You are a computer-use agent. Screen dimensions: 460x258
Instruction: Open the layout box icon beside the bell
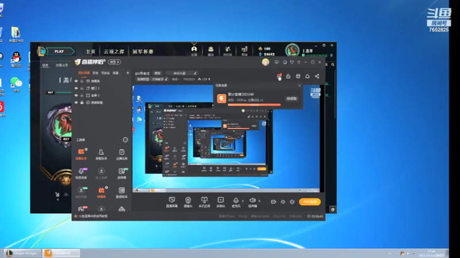(x=298, y=76)
